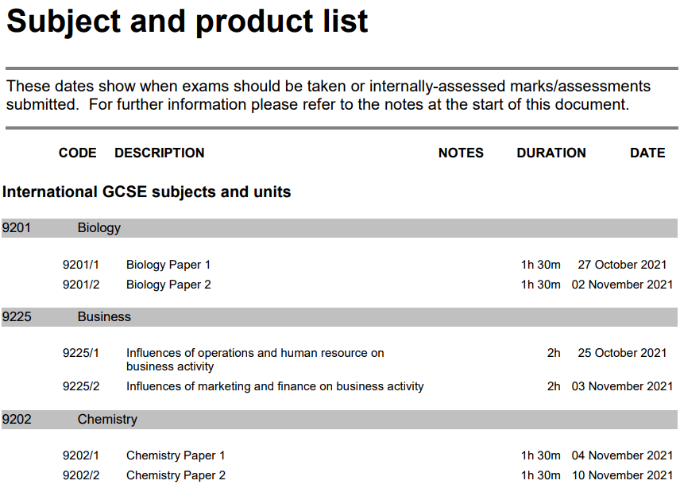Click the 2h duration for unit 9225/2
Viewport: 680px width, 496px height.
pyautogui.click(x=554, y=386)
